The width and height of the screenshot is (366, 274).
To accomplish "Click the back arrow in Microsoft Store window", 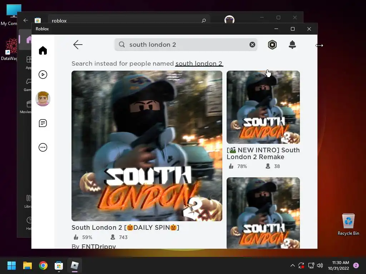I will (26, 20).
